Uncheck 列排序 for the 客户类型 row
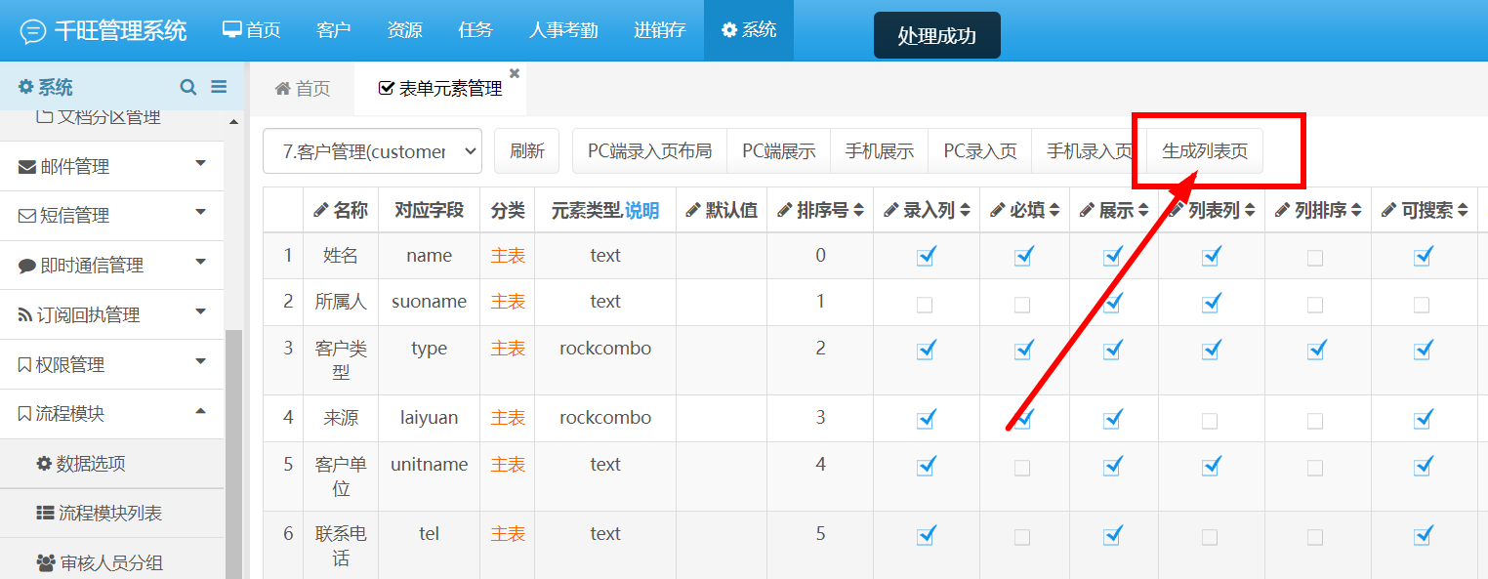The width and height of the screenshot is (1488, 579). click(x=1316, y=350)
